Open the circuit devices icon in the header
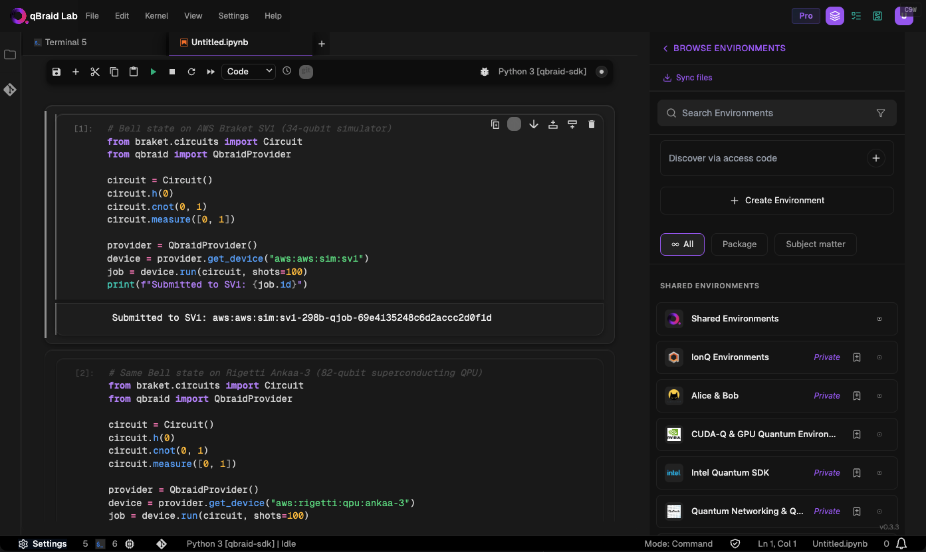The height and width of the screenshot is (552, 926). pos(877,16)
